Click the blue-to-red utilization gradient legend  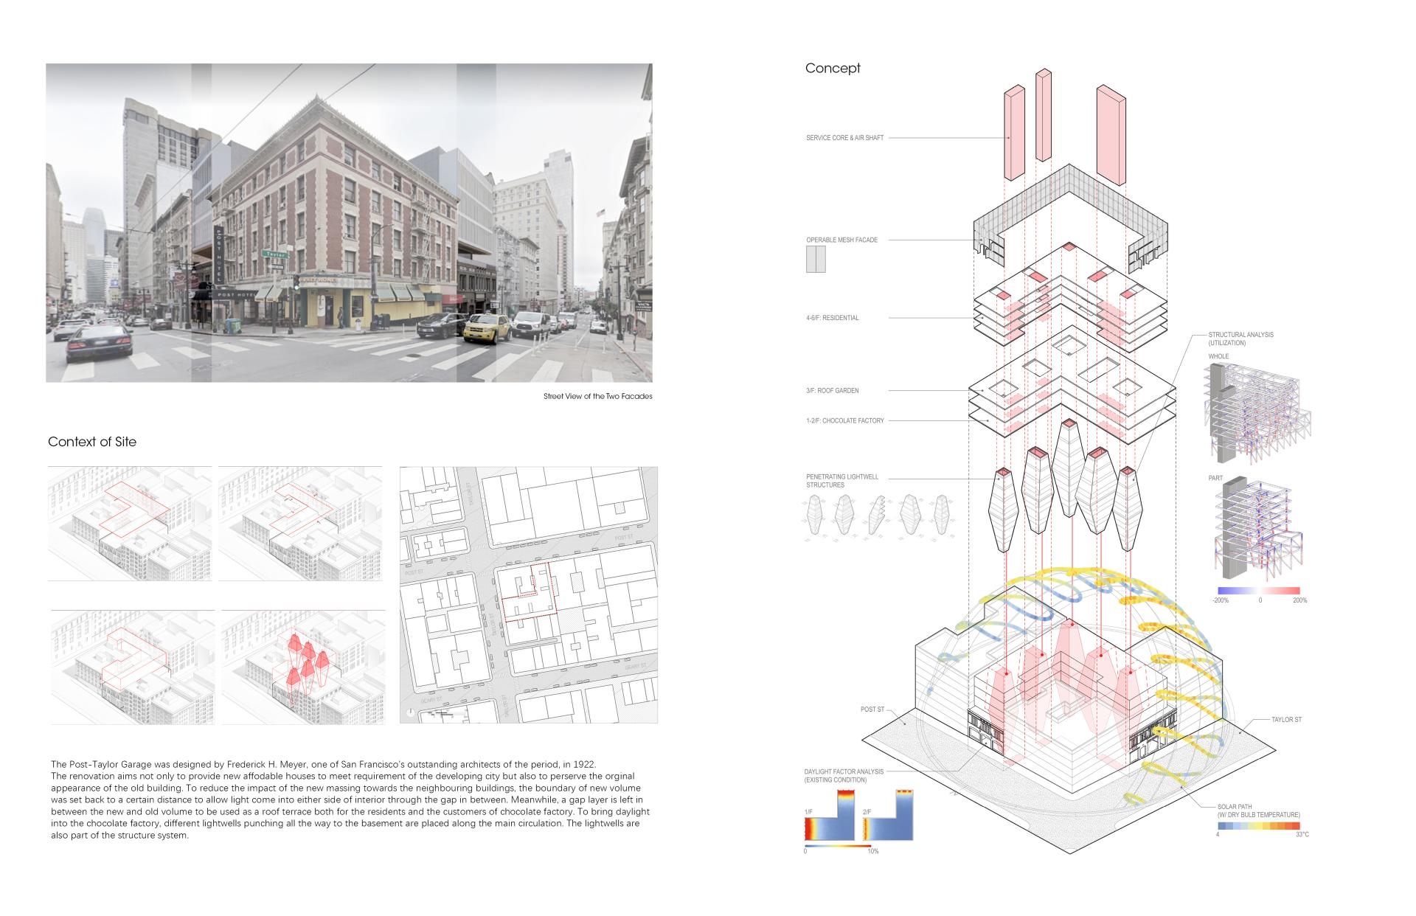click(1260, 591)
